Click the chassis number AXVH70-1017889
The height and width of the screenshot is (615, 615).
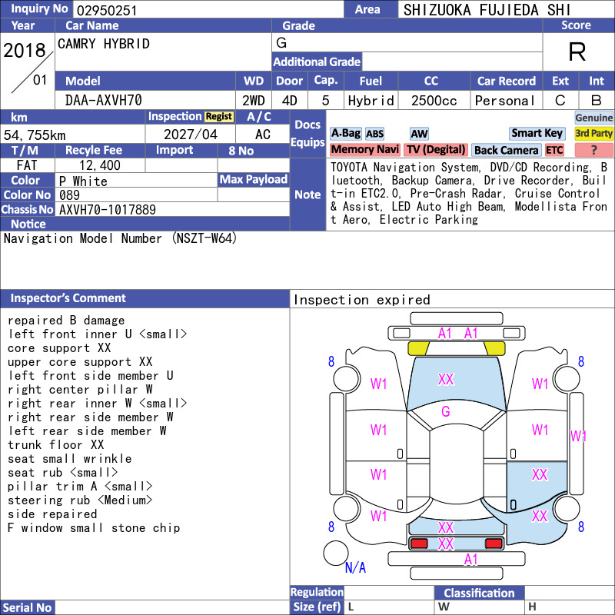click(x=108, y=210)
